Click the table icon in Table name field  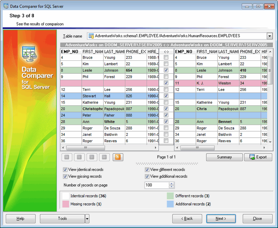click(91, 36)
